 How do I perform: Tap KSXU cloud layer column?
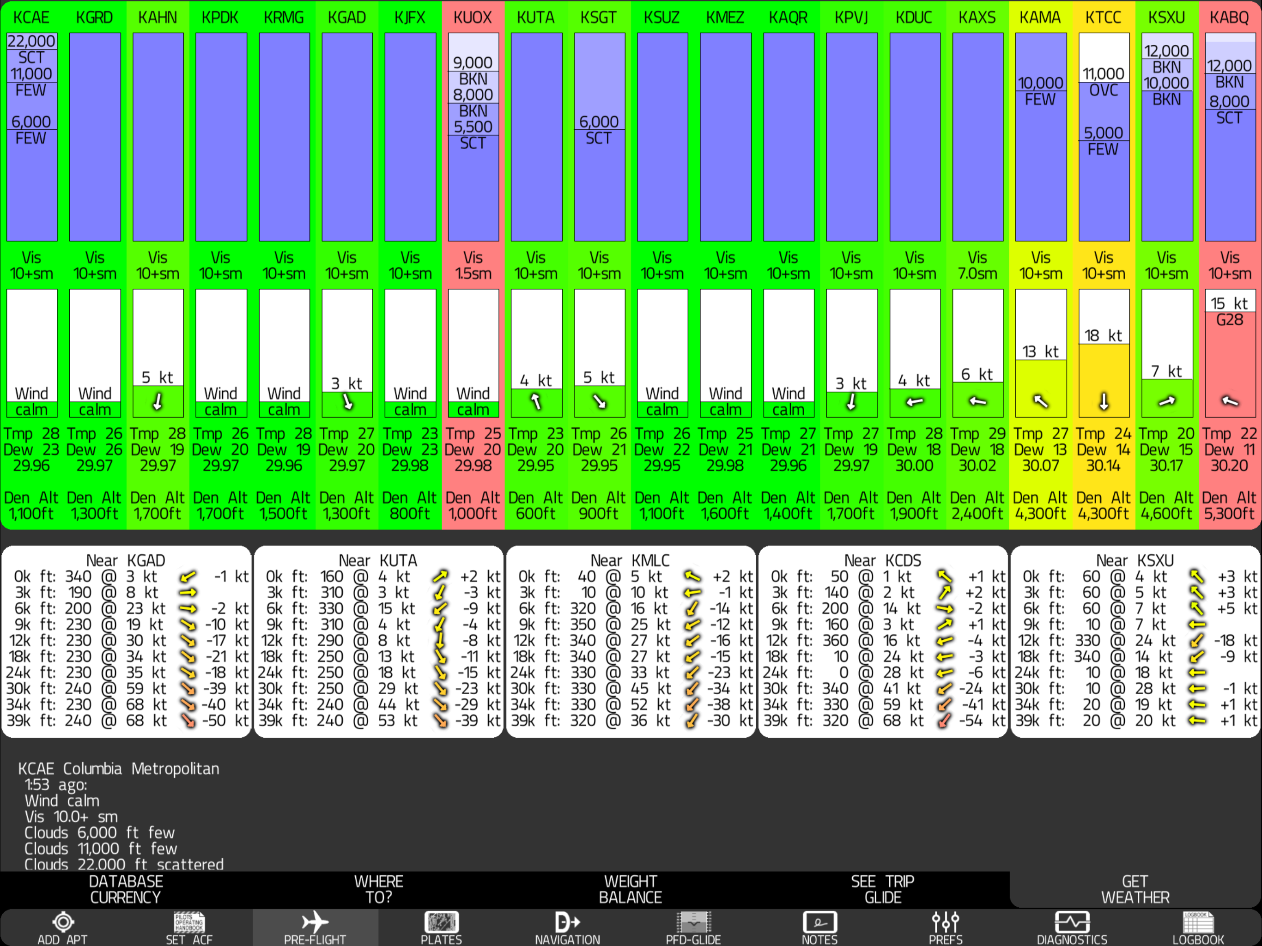[x=1167, y=137]
